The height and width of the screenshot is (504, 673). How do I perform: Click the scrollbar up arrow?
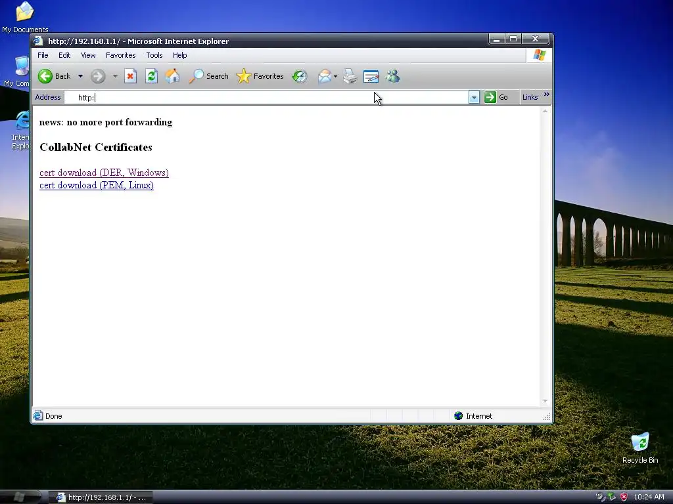(x=545, y=111)
